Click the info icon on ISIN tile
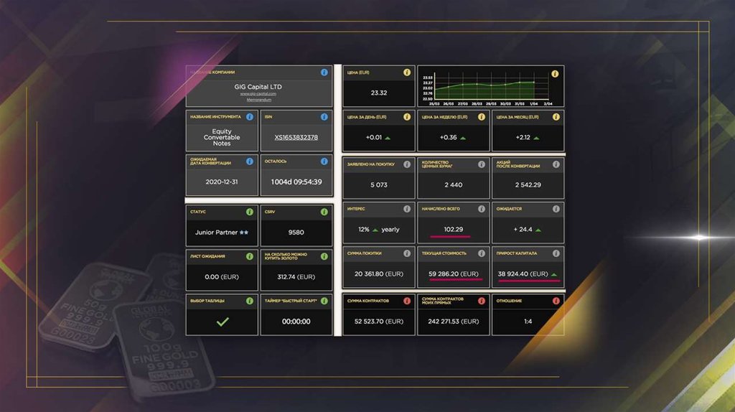The height and width of the screenshot is (412, 735). (x=324, y=117)
